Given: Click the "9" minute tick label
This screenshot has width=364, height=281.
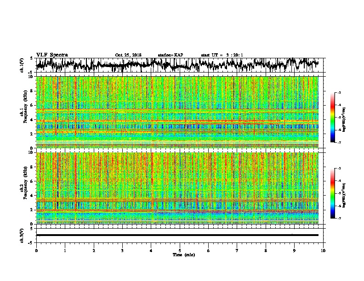Looking at the screenshot, I should [x=294, y=251].
